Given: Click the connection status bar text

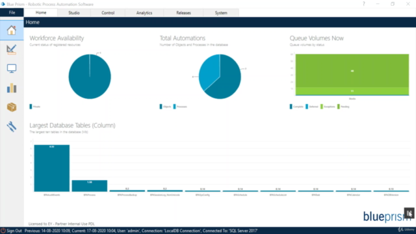Looking at the screenshot, I should pyautogui.click(x=141, y=231).
